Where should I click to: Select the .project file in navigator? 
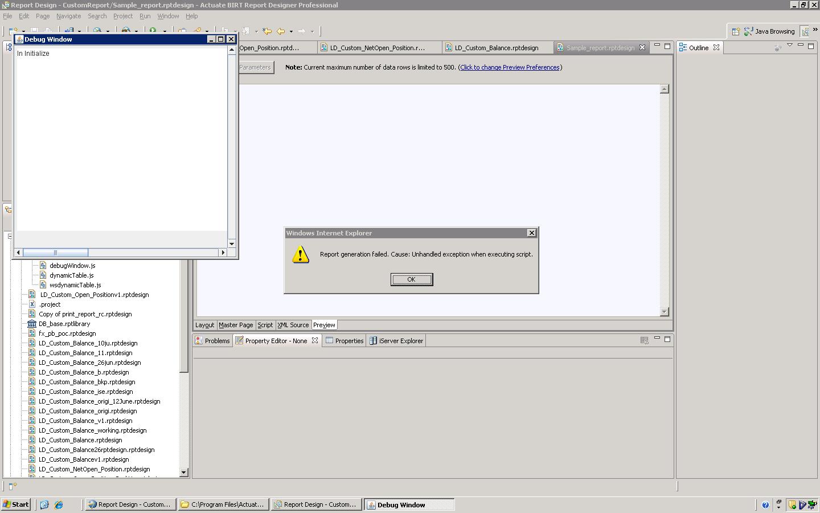pyautogui.click(x=50, y=304)
